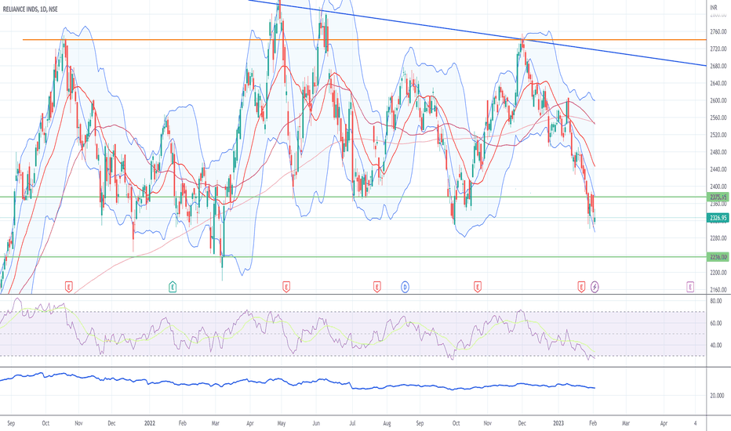Image resolution: width=731 pixels, height=431 pixels.
Task: Click the 2023 label on time axis
Action: (x=558, y=423)
